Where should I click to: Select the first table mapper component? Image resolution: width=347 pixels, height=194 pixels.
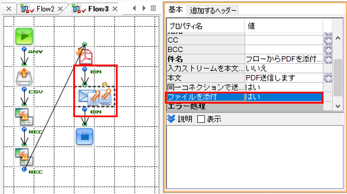24,117
